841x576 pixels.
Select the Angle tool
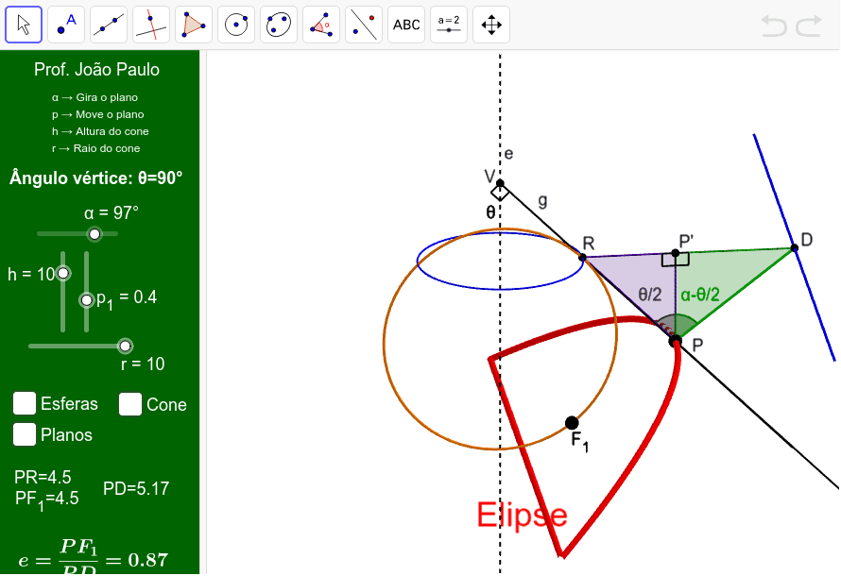coord(321,25)
